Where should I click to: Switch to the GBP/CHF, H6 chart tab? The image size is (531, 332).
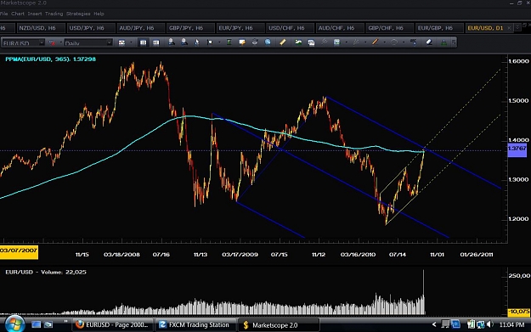[389, 28]
